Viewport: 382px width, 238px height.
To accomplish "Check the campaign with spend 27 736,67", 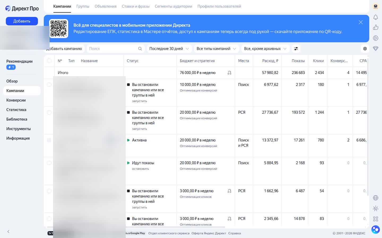I will pos(49,112).
